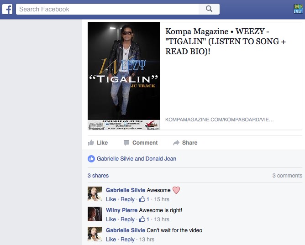Screen dimensions: 305x245
Task: Open the Facebook home logo
Action: [x=7, y=9]
